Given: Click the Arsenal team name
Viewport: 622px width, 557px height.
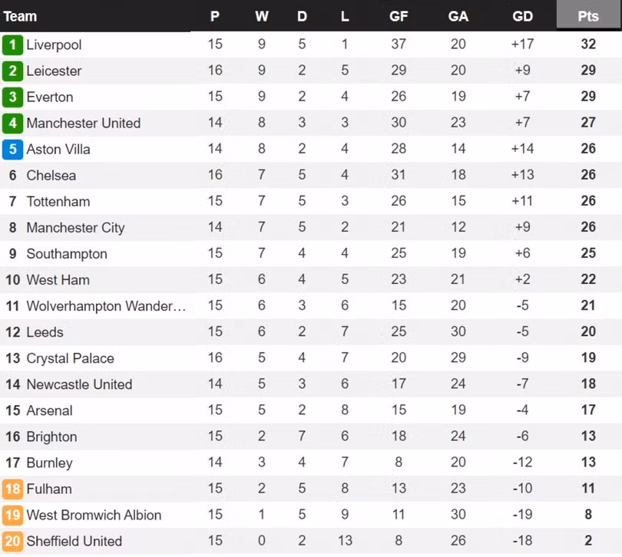Looking at the screenshot, I should (x=50, y=410).
